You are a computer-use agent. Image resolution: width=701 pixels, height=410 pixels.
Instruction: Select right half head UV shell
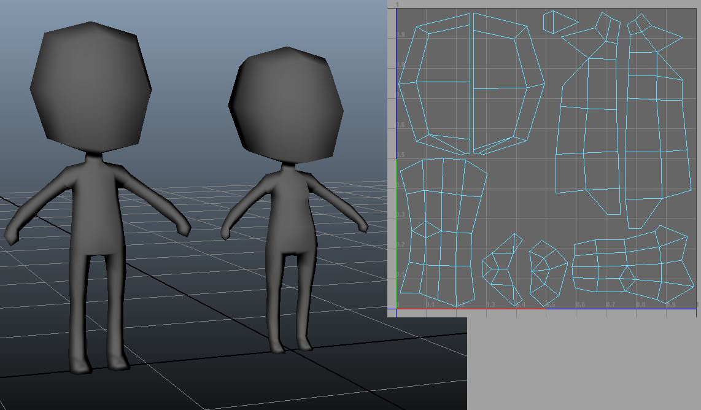click(x=509, y=84)
